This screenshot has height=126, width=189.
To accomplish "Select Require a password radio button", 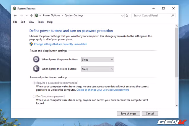I will point(34,83).
